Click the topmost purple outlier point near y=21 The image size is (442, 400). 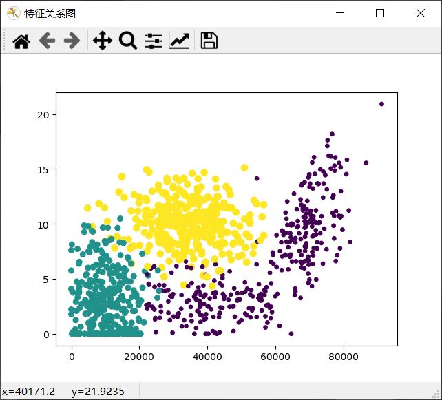click(x=381, y=104)
